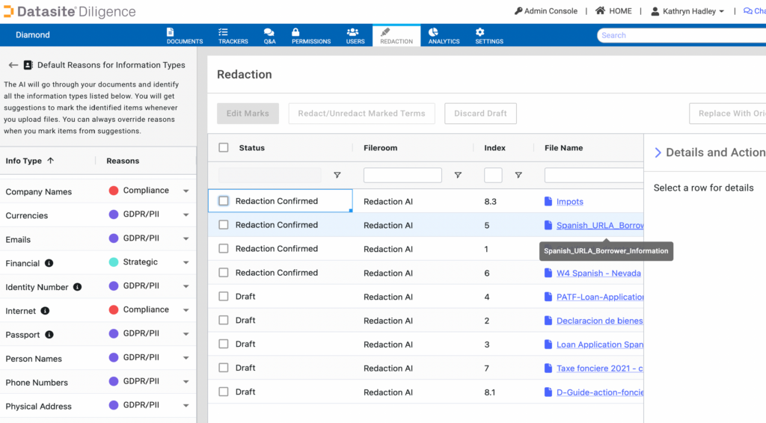The width and height of the screenshot is (766, 423).
Task: Click the File Name filter text box
Action: 594,175
